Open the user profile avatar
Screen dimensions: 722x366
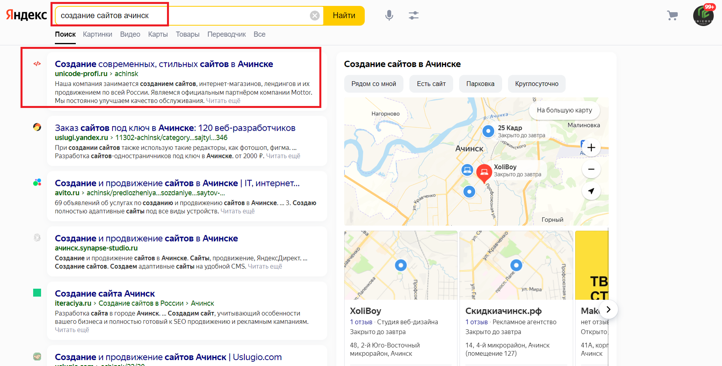click(x=703, y=16)
